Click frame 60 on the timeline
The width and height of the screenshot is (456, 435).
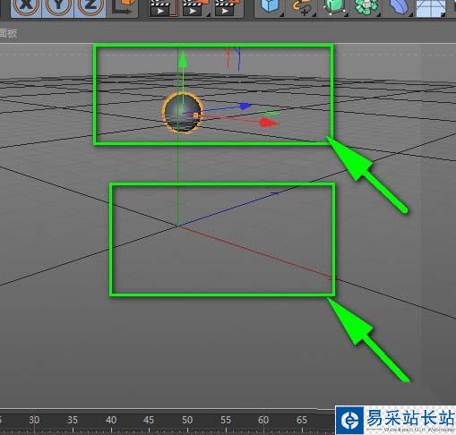coord(263,420)
